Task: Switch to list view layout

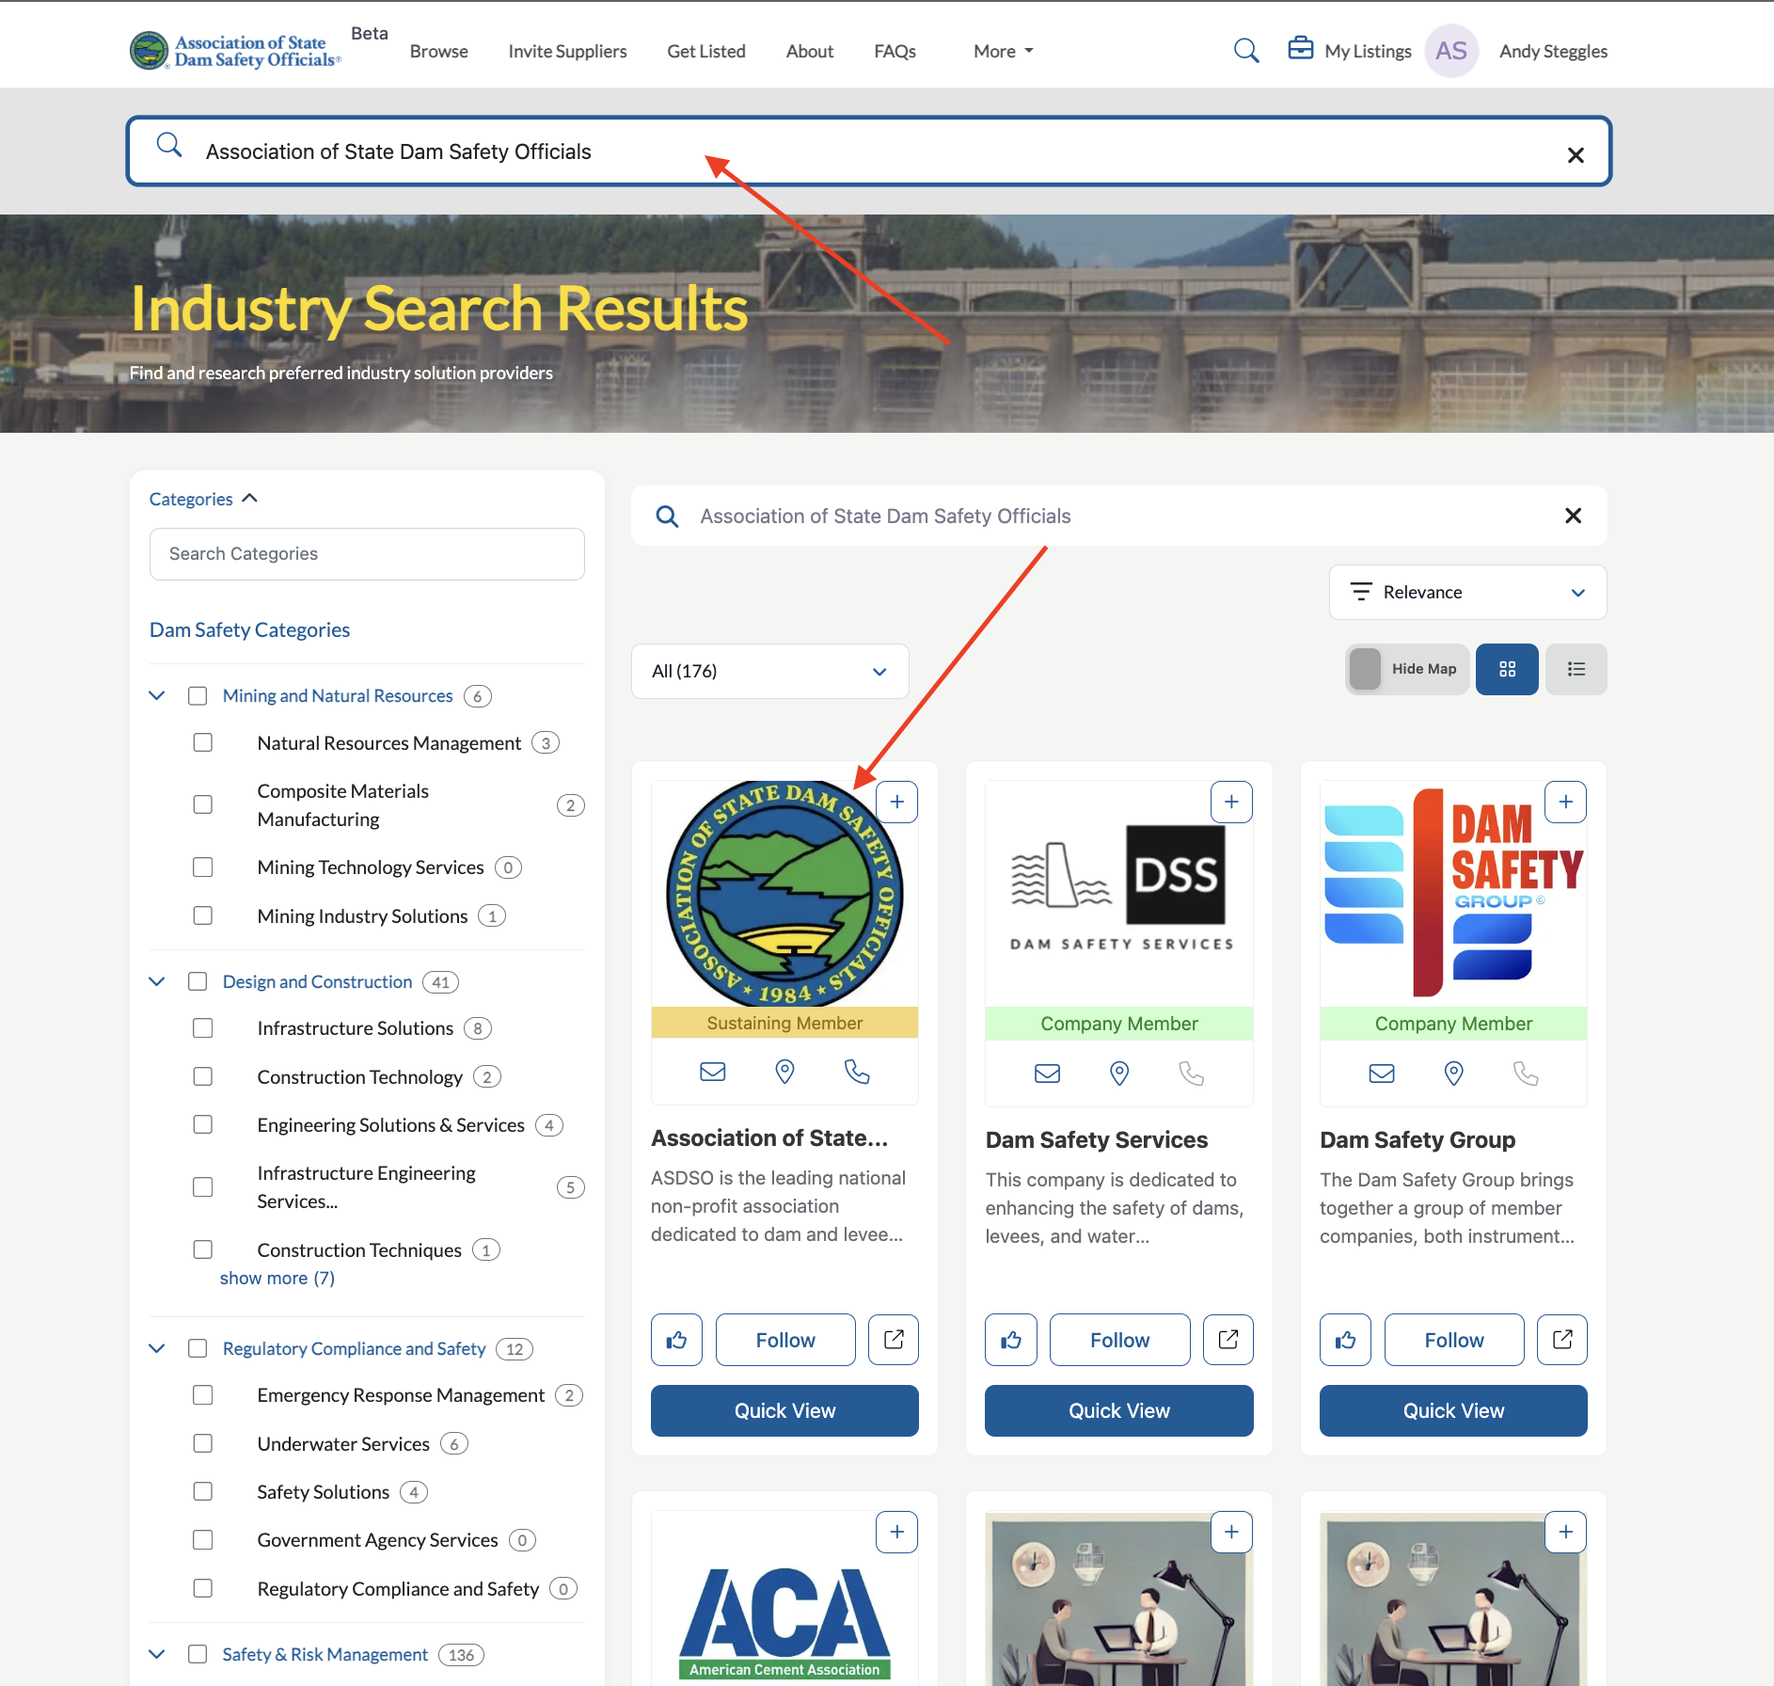Action: click(x=1576, y=669)
